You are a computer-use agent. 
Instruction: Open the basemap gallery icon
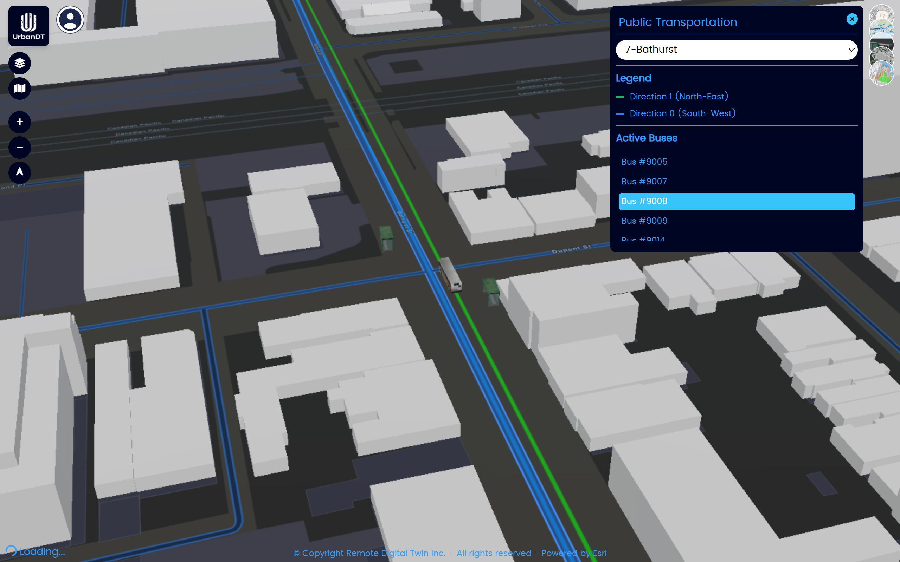coord(20,89)
